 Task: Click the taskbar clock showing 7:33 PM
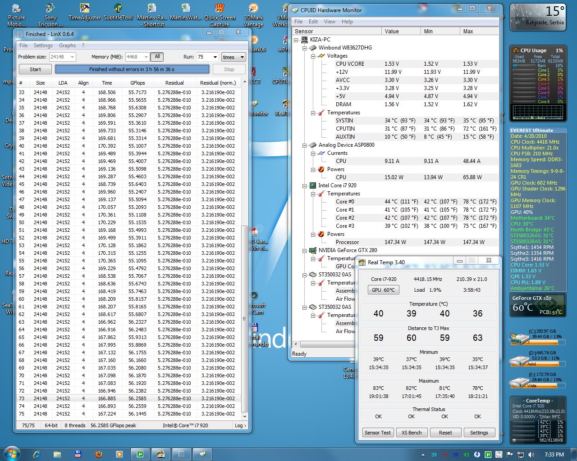pos(554,455)
